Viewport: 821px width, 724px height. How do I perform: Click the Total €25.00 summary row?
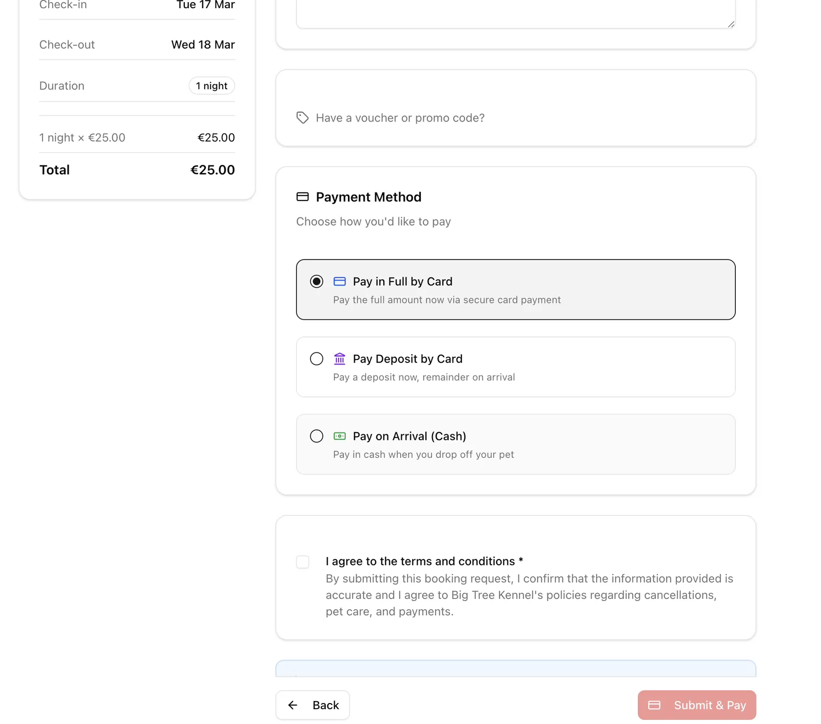point(136,170)
